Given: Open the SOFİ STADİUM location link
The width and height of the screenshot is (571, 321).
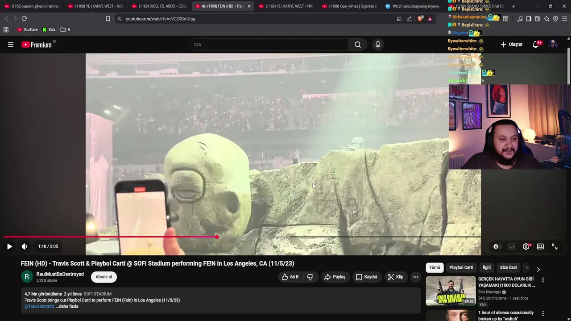Looking at the screenshot, I should tap(98, 294).
